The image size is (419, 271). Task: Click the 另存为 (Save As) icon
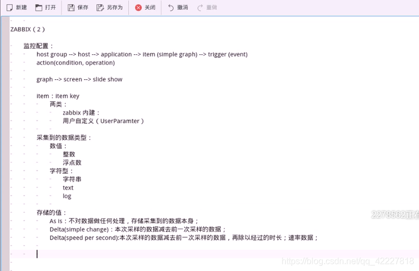click(x=100, y=8)
